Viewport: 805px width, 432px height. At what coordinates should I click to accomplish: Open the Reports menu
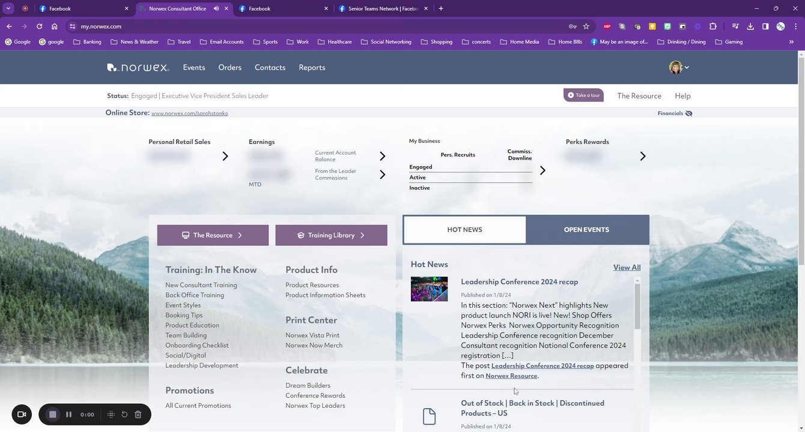tap(312, 68)
